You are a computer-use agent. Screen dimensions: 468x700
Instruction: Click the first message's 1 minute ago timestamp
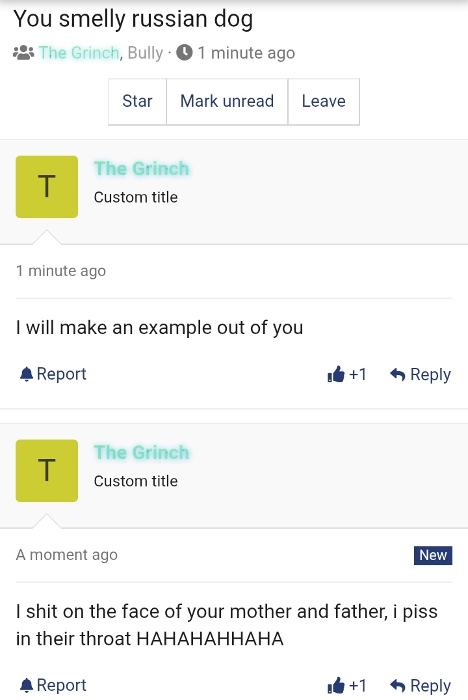tap(61, 271)
